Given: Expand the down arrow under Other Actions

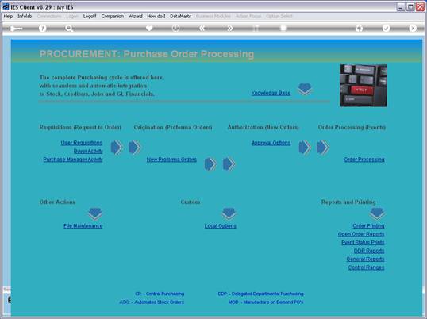Looking at the screenshot, I should click(95, 214).
